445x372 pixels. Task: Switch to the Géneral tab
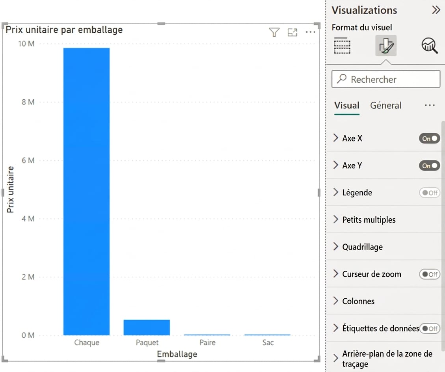(386, 106)
